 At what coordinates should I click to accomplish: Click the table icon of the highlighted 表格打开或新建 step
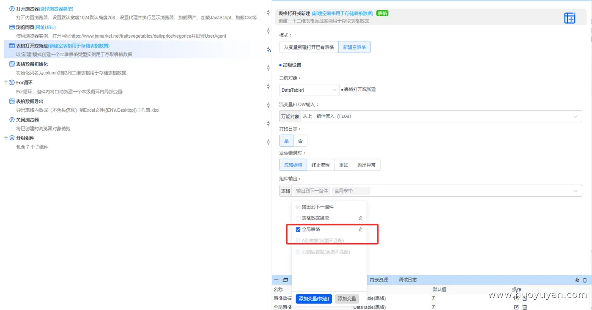(12, 46)
